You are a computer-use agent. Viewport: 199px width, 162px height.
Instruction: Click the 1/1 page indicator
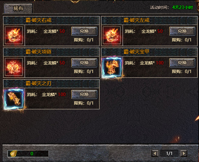point(169,153)
